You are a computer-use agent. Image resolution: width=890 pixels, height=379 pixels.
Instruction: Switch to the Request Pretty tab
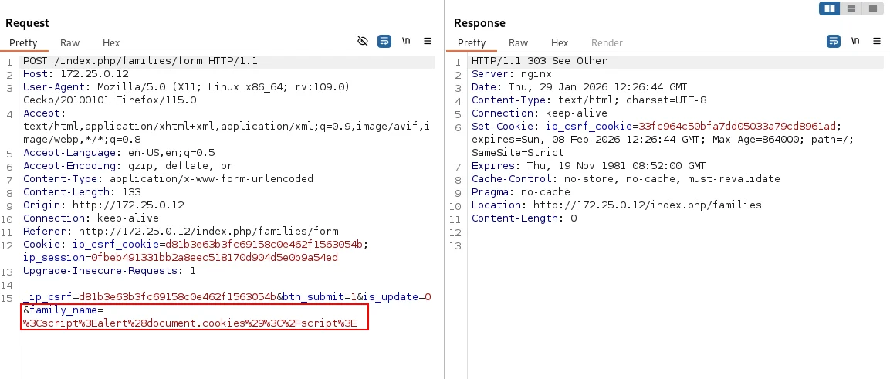(x=23, y=42)
